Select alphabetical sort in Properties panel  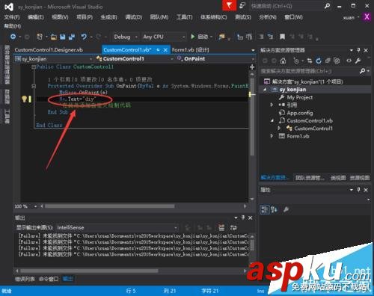pos(274,209)
